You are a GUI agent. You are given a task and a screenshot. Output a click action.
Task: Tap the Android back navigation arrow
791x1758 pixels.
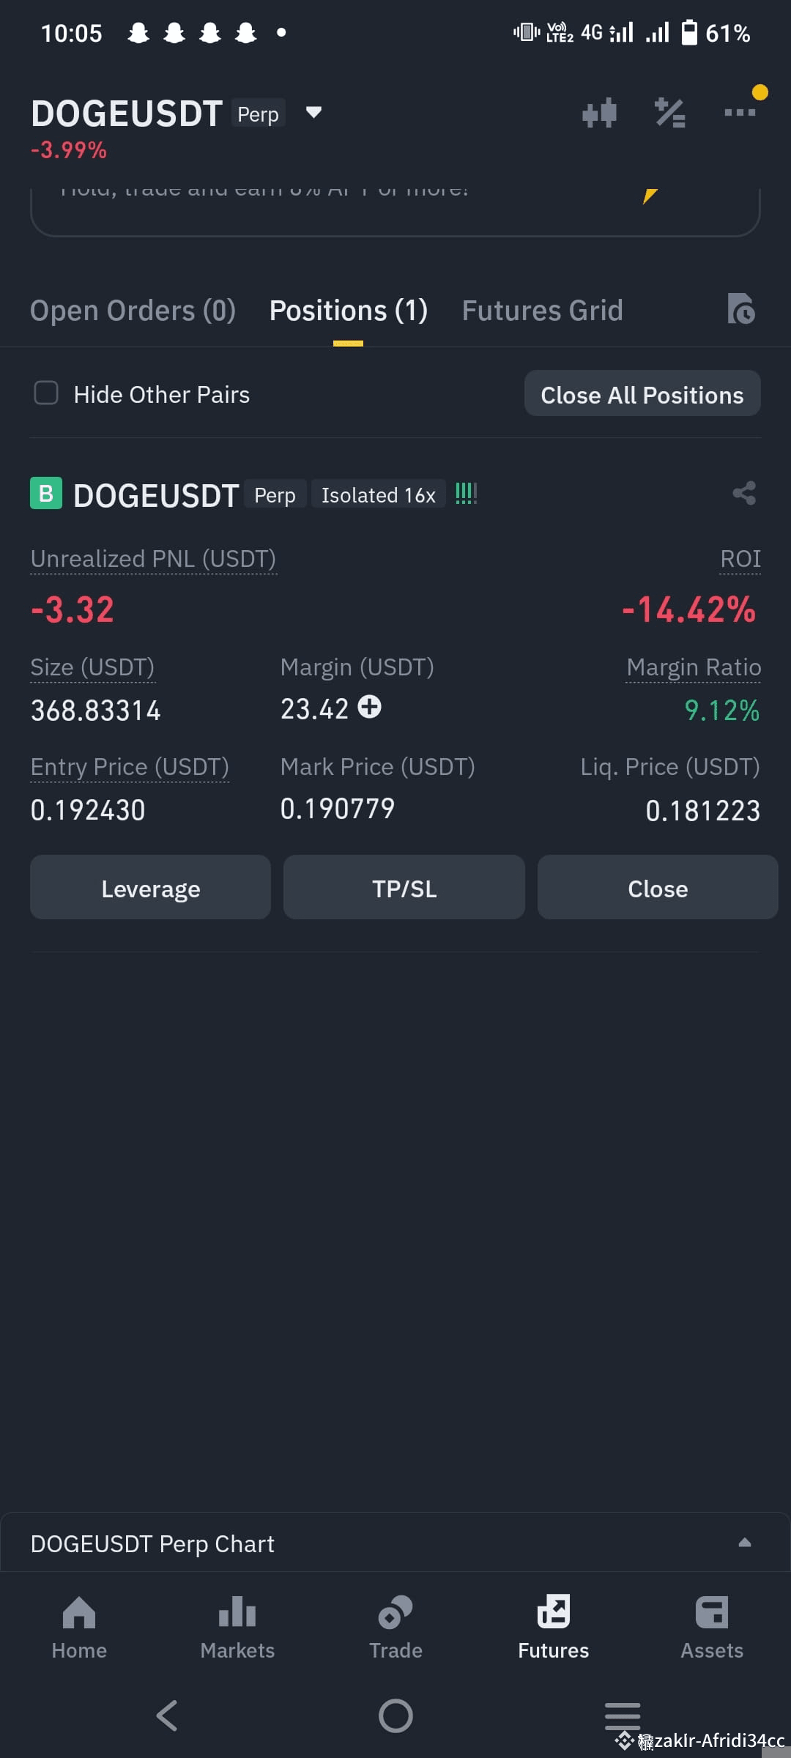point(167,1714)
